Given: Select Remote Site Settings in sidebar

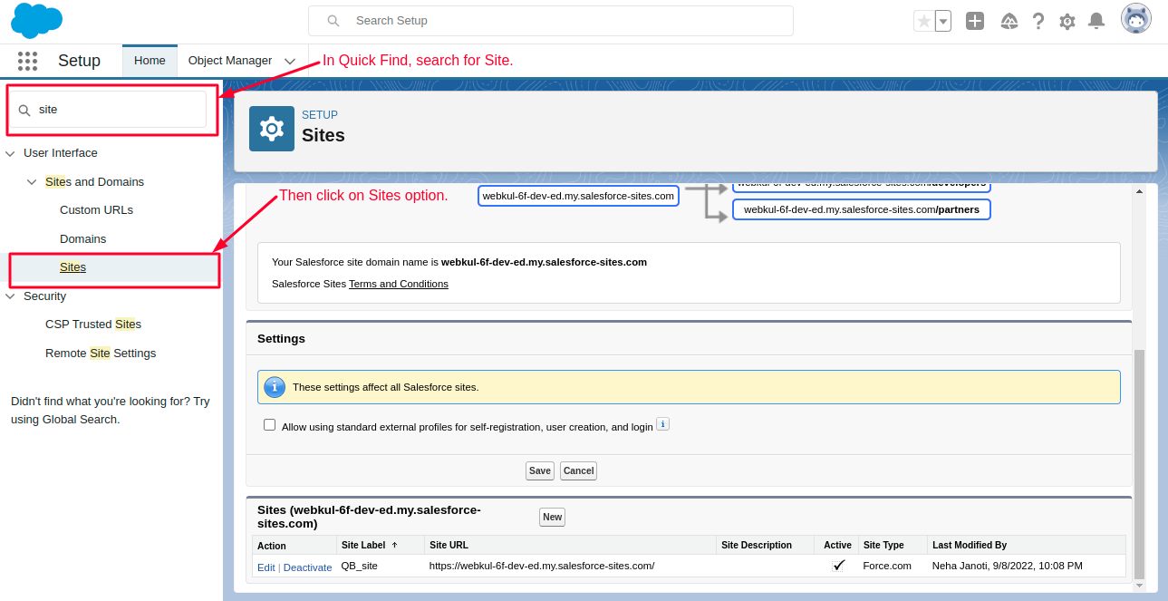Looking at the screenshot, I should (101, 354).
